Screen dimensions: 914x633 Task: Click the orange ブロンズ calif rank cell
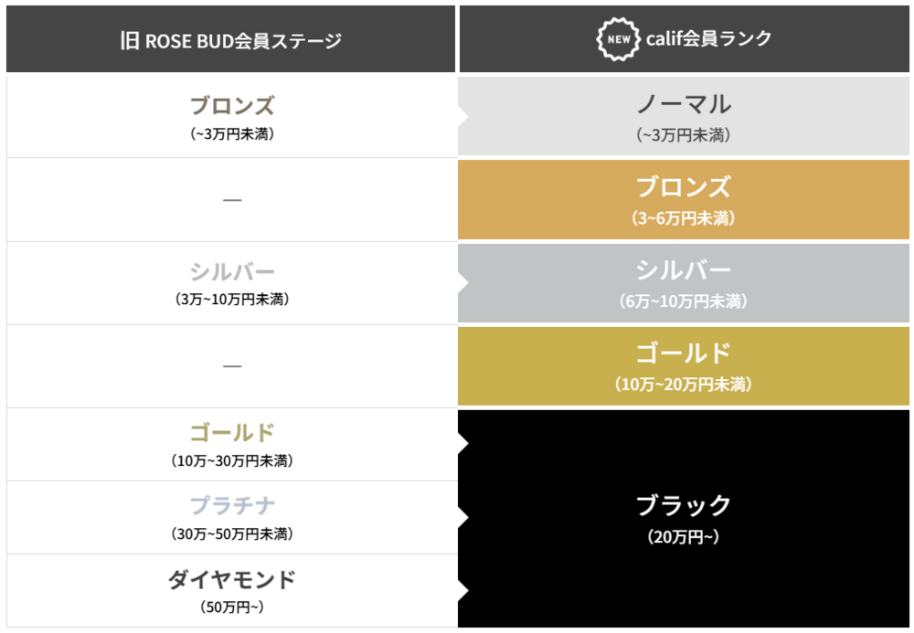tap(684, 199)
